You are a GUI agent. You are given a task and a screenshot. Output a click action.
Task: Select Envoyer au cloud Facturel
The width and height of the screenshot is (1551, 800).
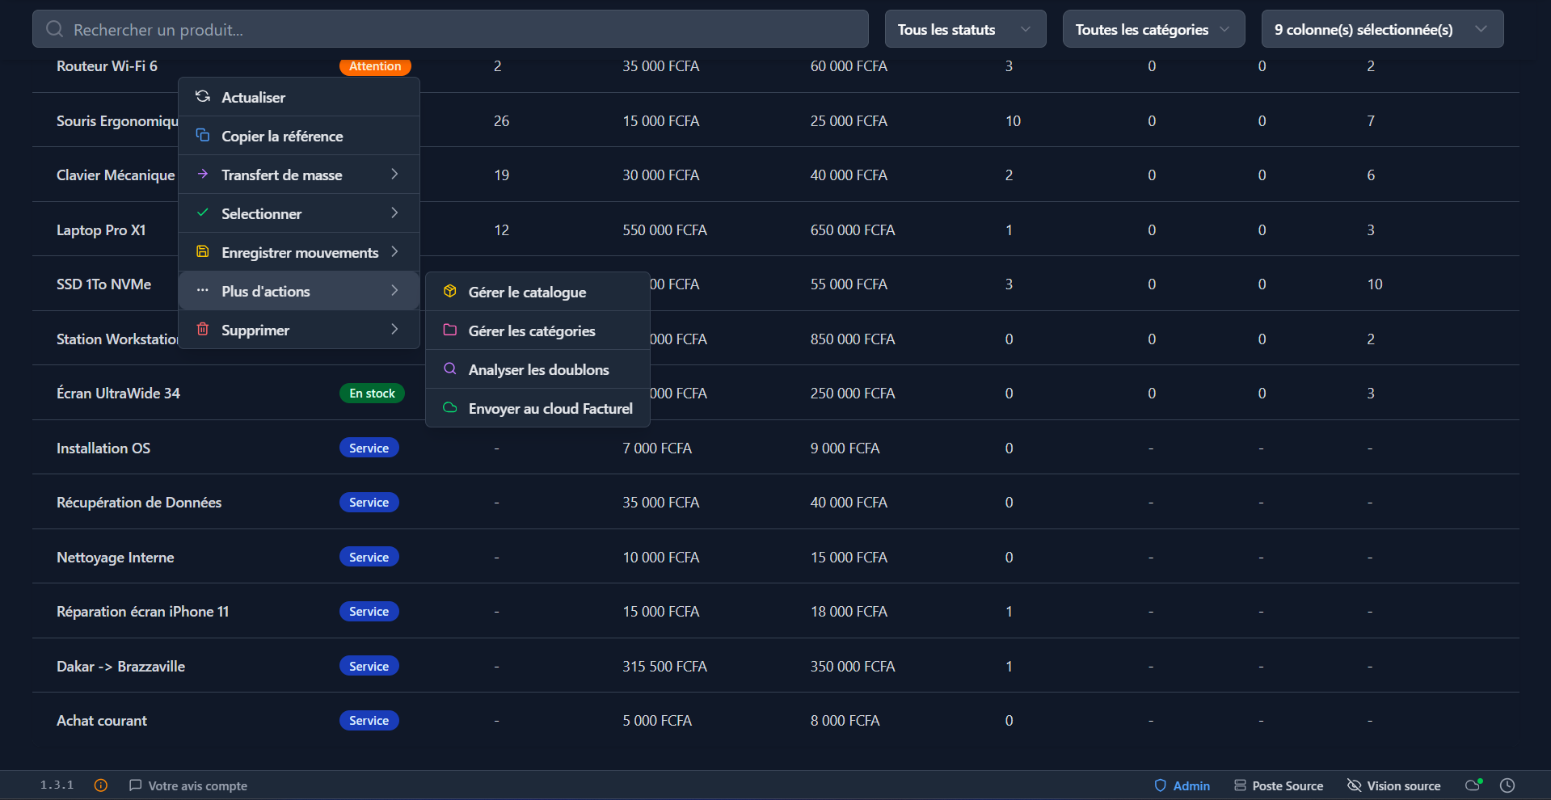[x=538, y=408]
